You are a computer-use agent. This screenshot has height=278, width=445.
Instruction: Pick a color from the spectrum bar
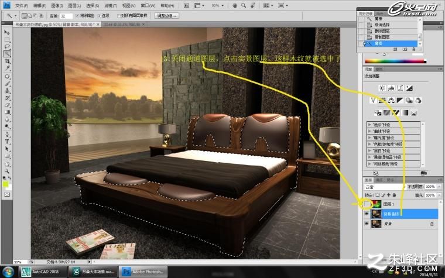point(396,61)
